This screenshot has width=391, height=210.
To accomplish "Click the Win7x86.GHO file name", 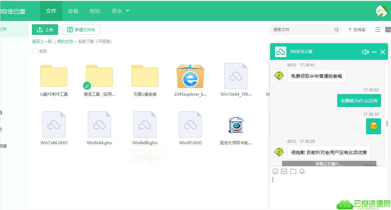I will [54, 143].
